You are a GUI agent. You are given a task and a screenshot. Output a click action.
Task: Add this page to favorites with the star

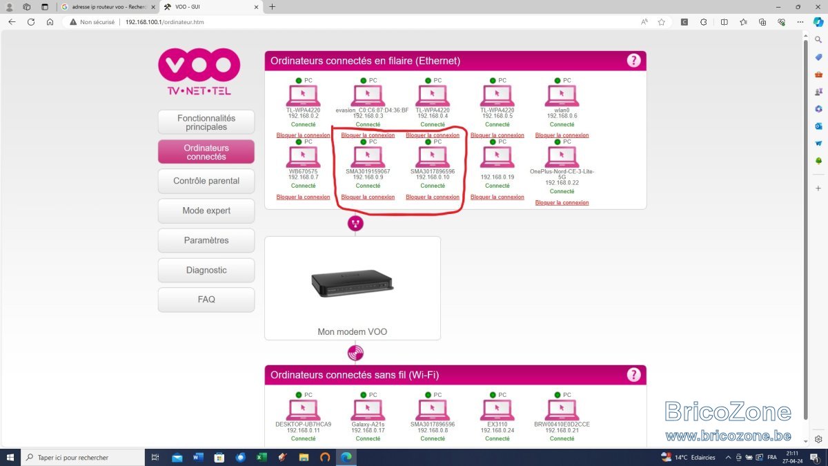point(662,22)
